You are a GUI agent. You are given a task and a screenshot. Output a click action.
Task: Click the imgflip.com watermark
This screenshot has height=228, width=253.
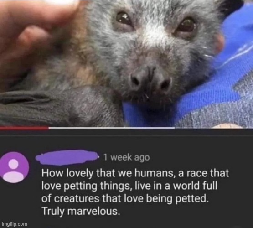pyautogui.click(x=15, y=224)
